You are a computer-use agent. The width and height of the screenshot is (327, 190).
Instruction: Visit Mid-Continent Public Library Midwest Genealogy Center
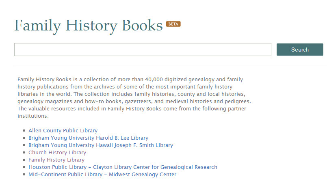pos(102,175)
